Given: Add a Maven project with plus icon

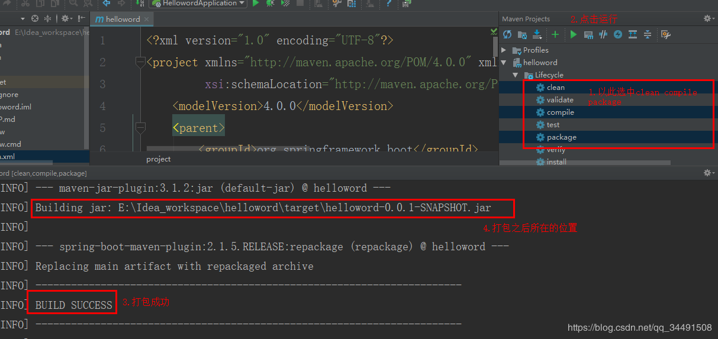Looking at the screenshot, I should tap(555, 34).
